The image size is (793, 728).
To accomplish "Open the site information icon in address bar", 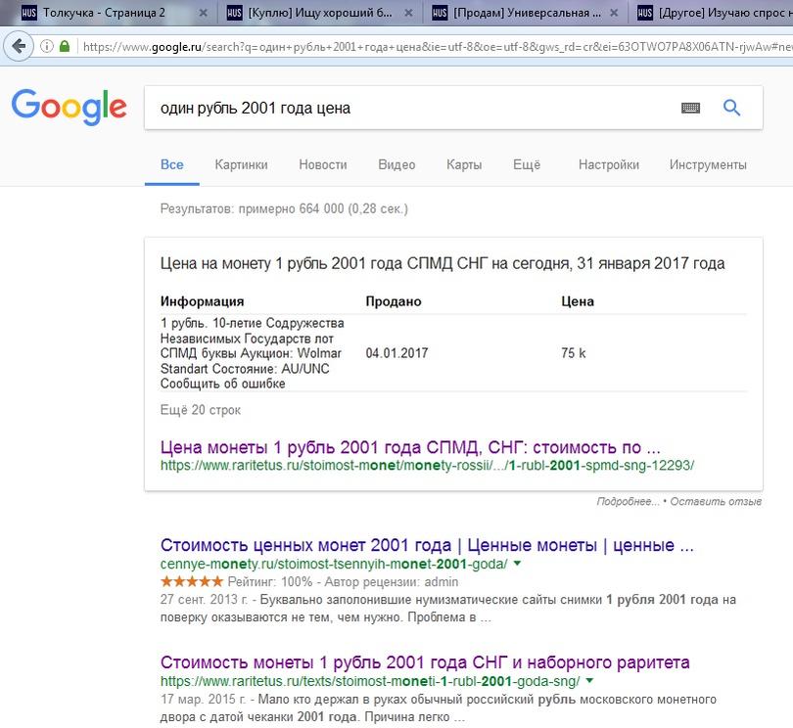I will (x=47, y=47).
